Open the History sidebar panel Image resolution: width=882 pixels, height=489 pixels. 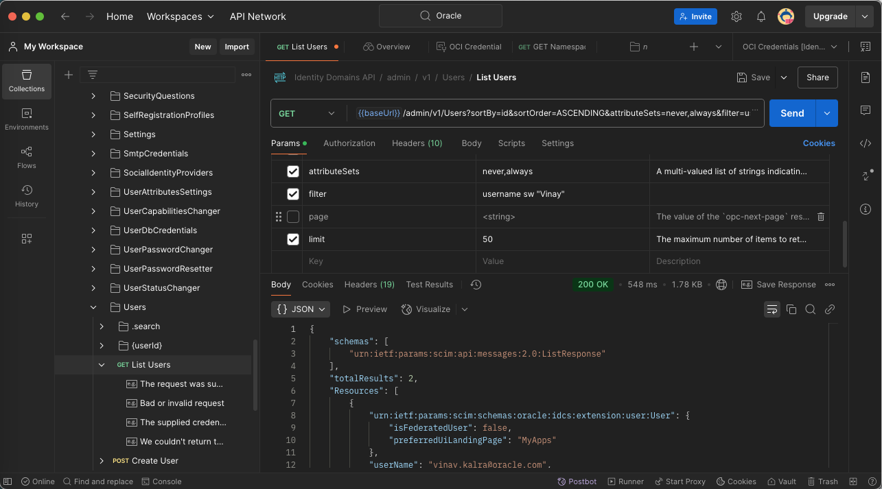(x=27, y=195)
